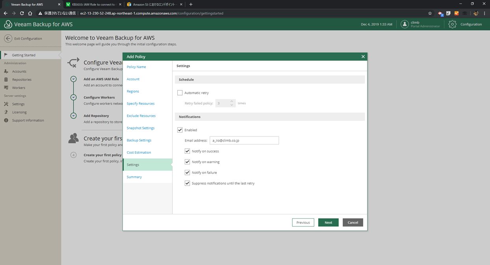The image size is (490, 265).
Task: Open Accounts via its sidebar icon
Action: 6,72
